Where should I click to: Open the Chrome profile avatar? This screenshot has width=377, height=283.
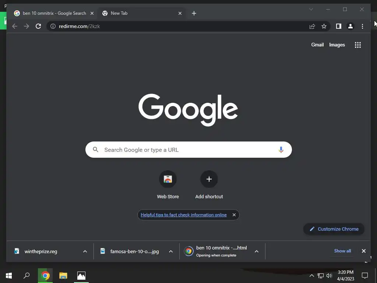(350, 26)
